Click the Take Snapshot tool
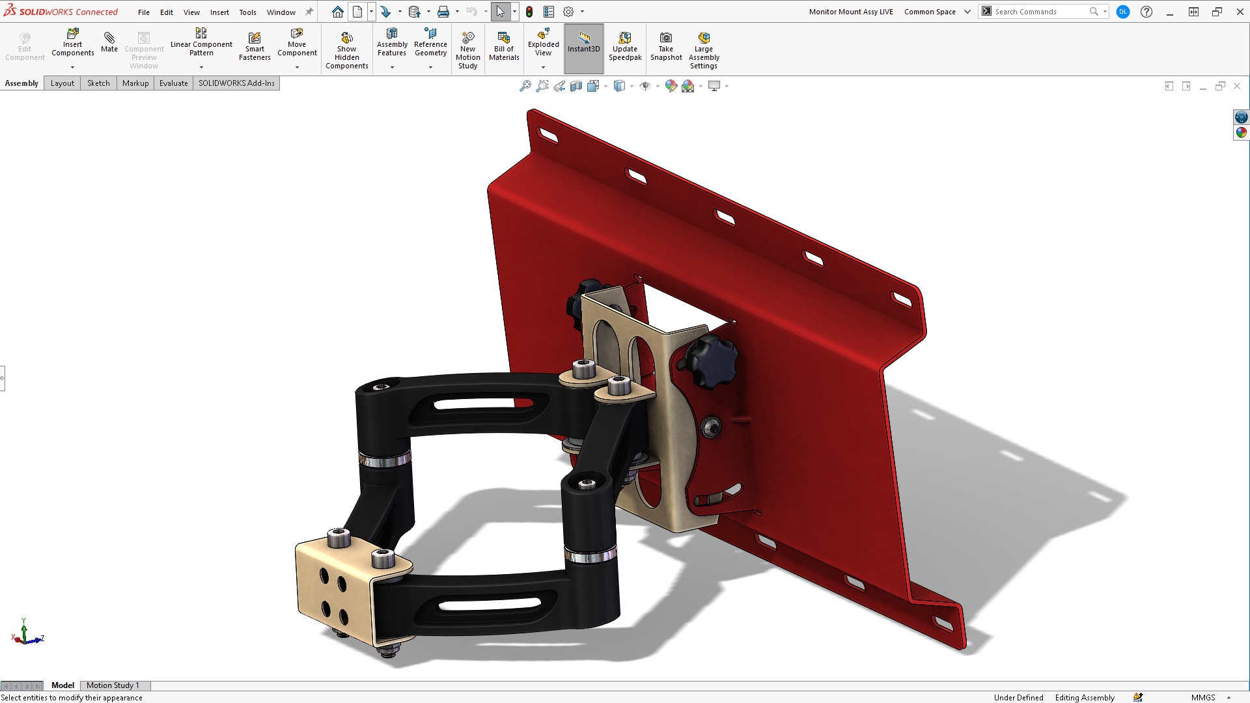The width and height of the screenshot is (1250, 703). coord(665,46)
